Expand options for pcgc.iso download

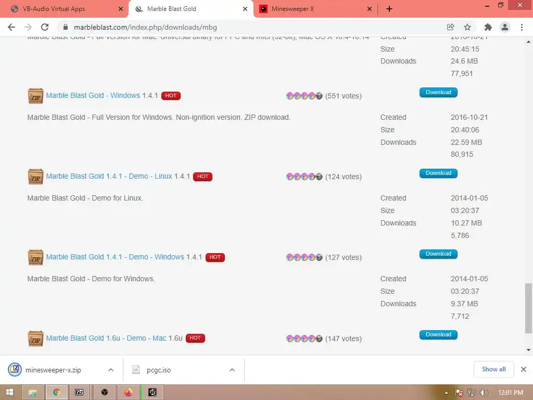[232, 370]
